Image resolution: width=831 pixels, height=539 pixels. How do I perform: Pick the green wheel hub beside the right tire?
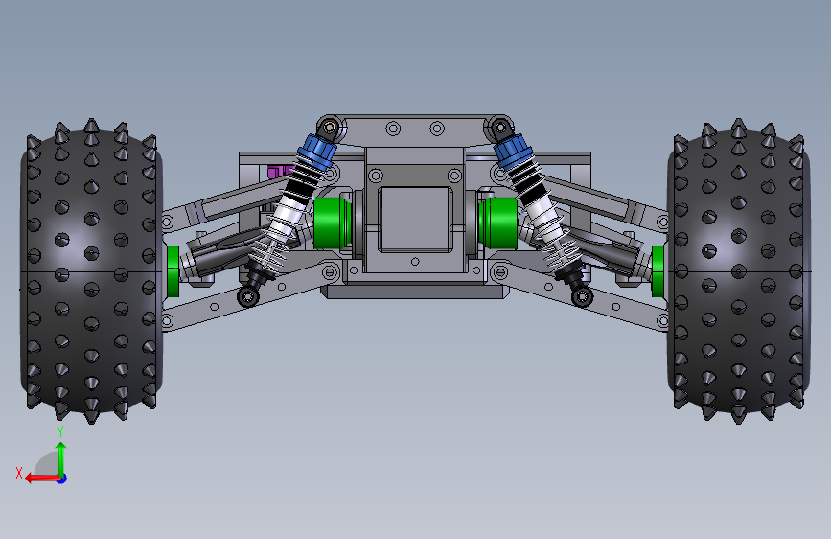click(658, 270)
